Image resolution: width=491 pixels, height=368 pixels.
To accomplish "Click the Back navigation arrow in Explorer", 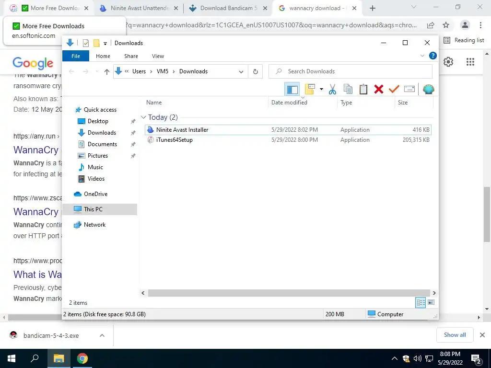I will [x=71, y=72].
